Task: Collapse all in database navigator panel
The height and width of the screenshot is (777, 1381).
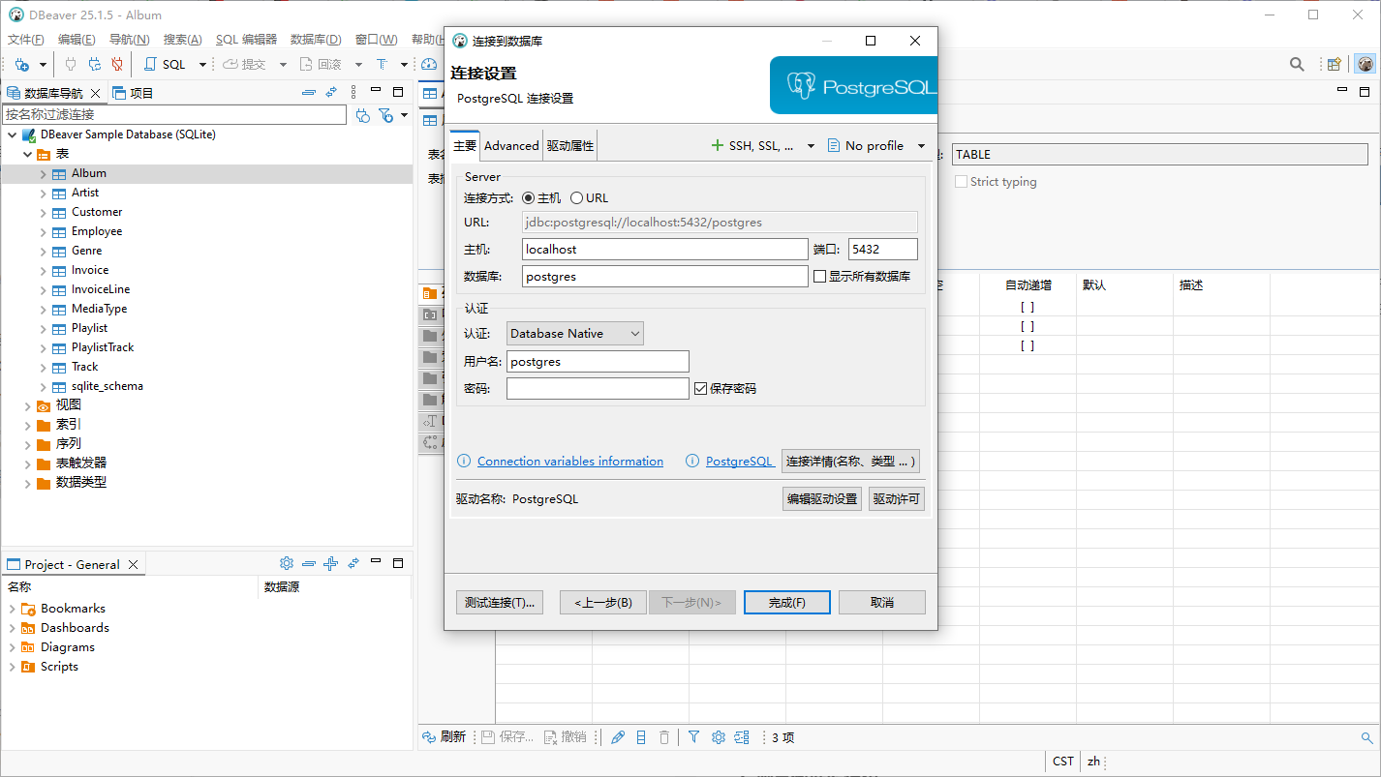Action: [309, 93]
